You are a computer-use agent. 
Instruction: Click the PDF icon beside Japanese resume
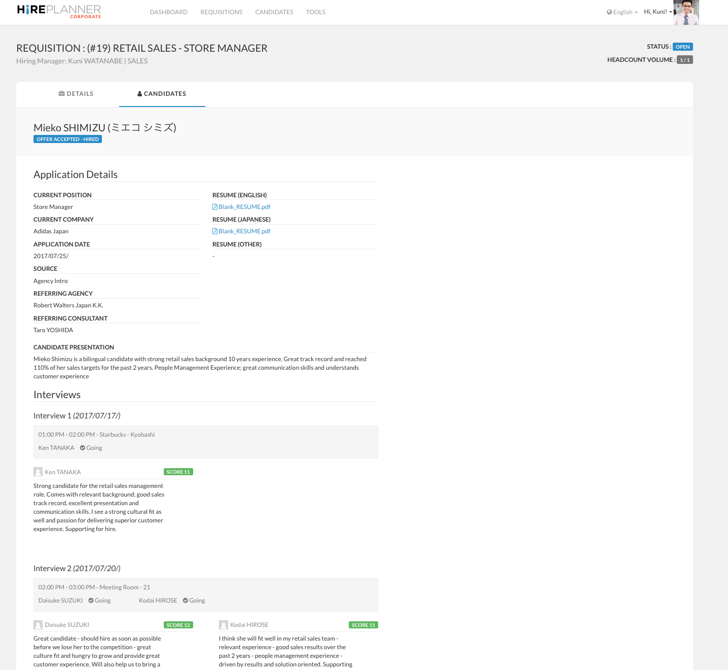point(215,231)
